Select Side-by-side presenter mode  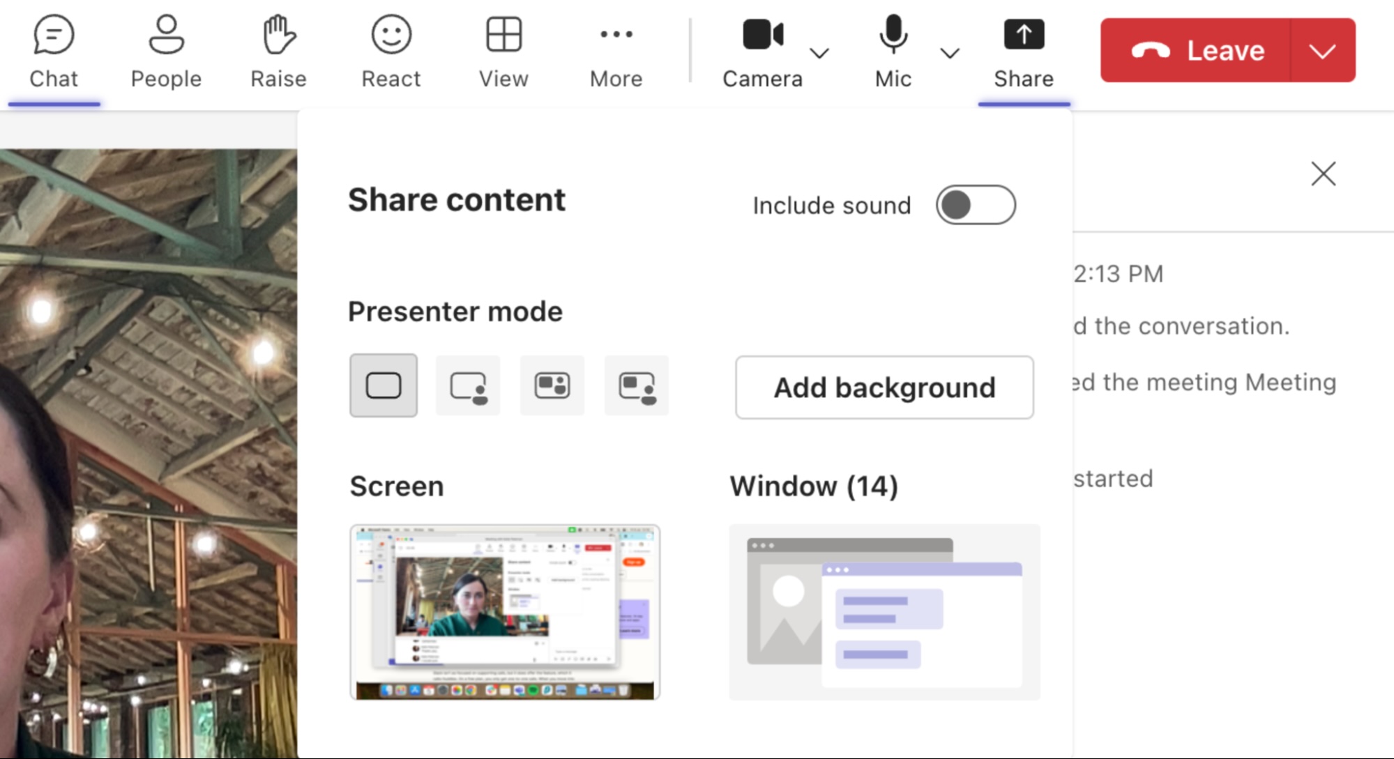pos(552,385)
